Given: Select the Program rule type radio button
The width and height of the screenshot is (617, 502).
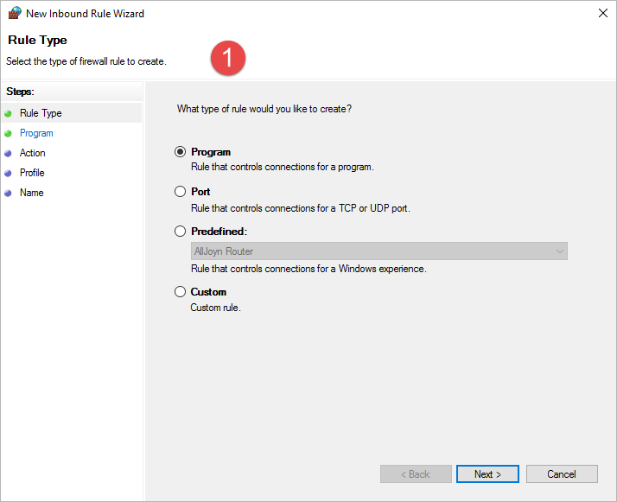Looking at the screenshot, I should [181, 152].
